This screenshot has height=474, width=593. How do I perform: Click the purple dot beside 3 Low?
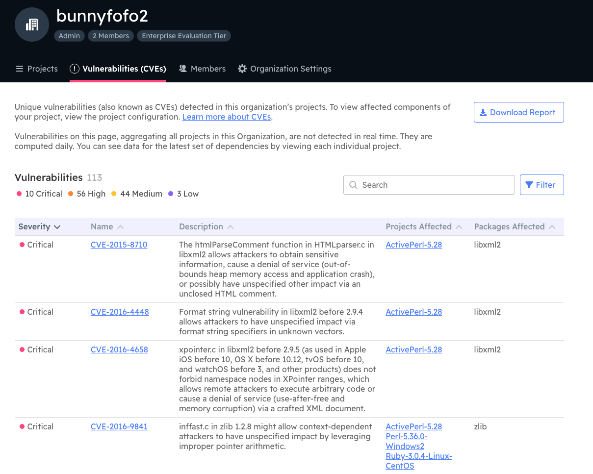[171, 194]
